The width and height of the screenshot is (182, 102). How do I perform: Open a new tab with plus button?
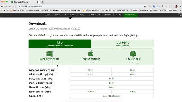click(x=43, y=2)
